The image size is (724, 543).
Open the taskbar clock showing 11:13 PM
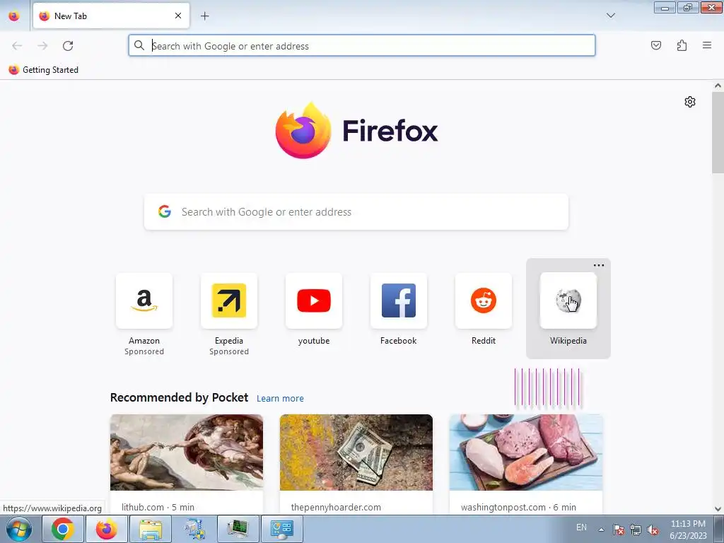[x=688, y=530]
